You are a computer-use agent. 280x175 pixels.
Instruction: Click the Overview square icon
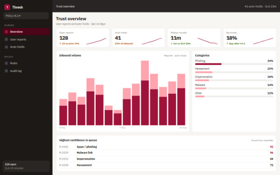coord(7,32)
